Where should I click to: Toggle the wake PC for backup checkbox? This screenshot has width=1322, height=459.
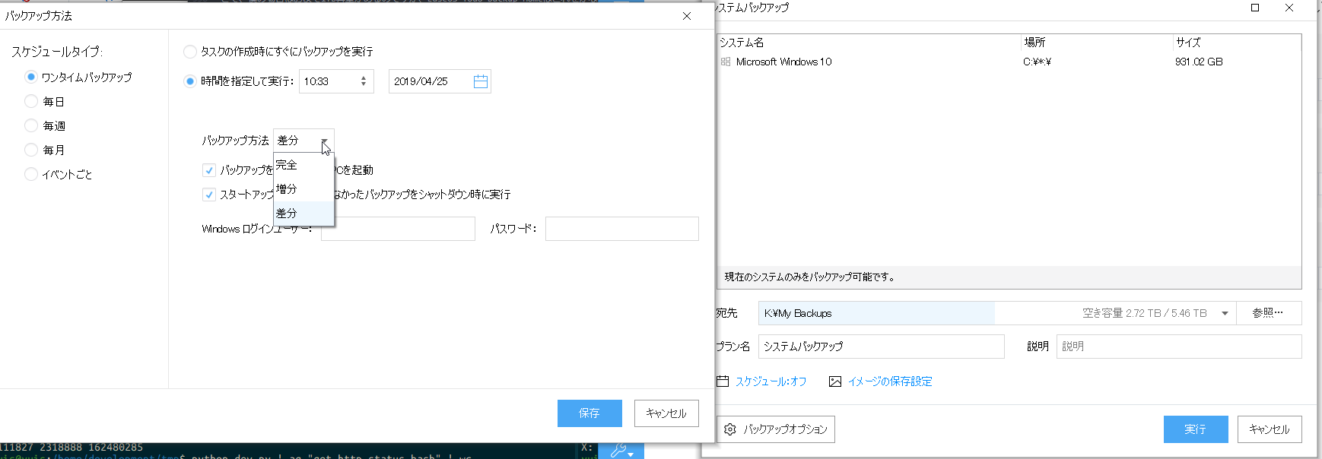(209, 170)
